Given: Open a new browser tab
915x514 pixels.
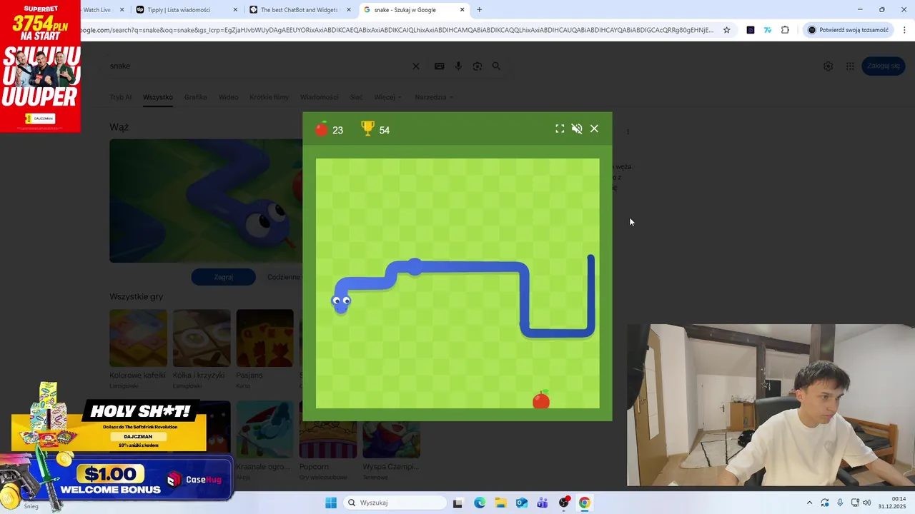Looking at the screenshot, I should pyautogui.click(x=479, y=10).
